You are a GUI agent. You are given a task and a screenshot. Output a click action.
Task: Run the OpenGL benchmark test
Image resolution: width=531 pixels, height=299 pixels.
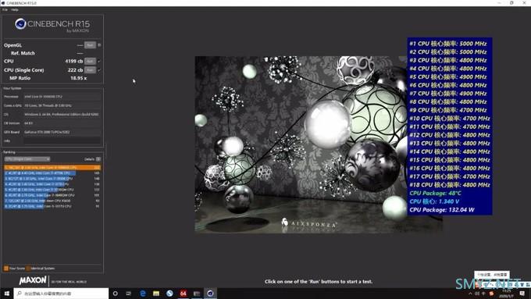(x=90, y=45)
